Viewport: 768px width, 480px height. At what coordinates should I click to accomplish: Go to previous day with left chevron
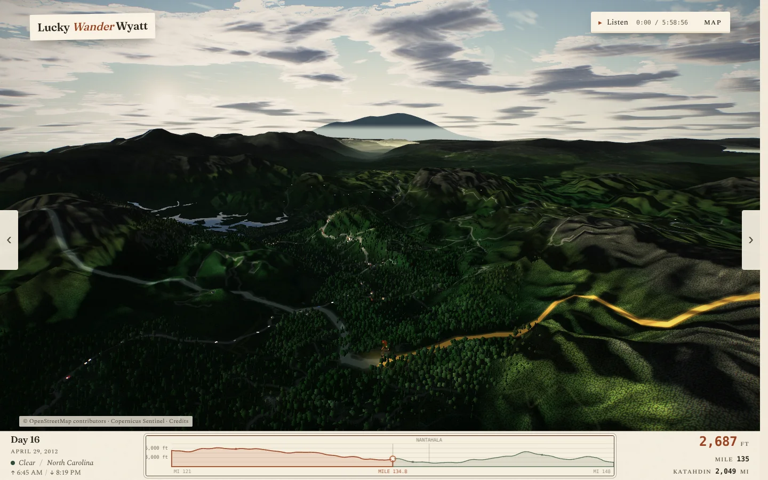(9, 240)
